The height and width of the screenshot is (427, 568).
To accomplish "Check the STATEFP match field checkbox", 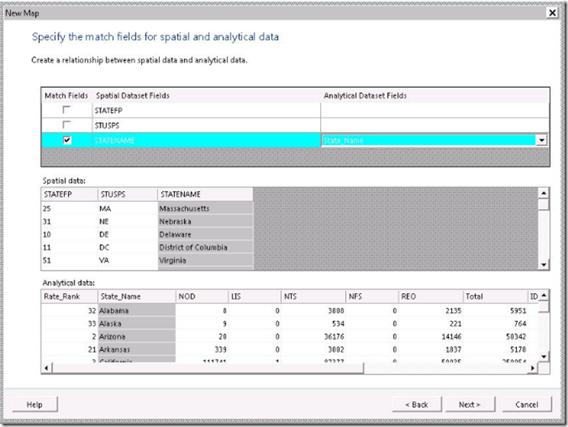I will [66, 109].
